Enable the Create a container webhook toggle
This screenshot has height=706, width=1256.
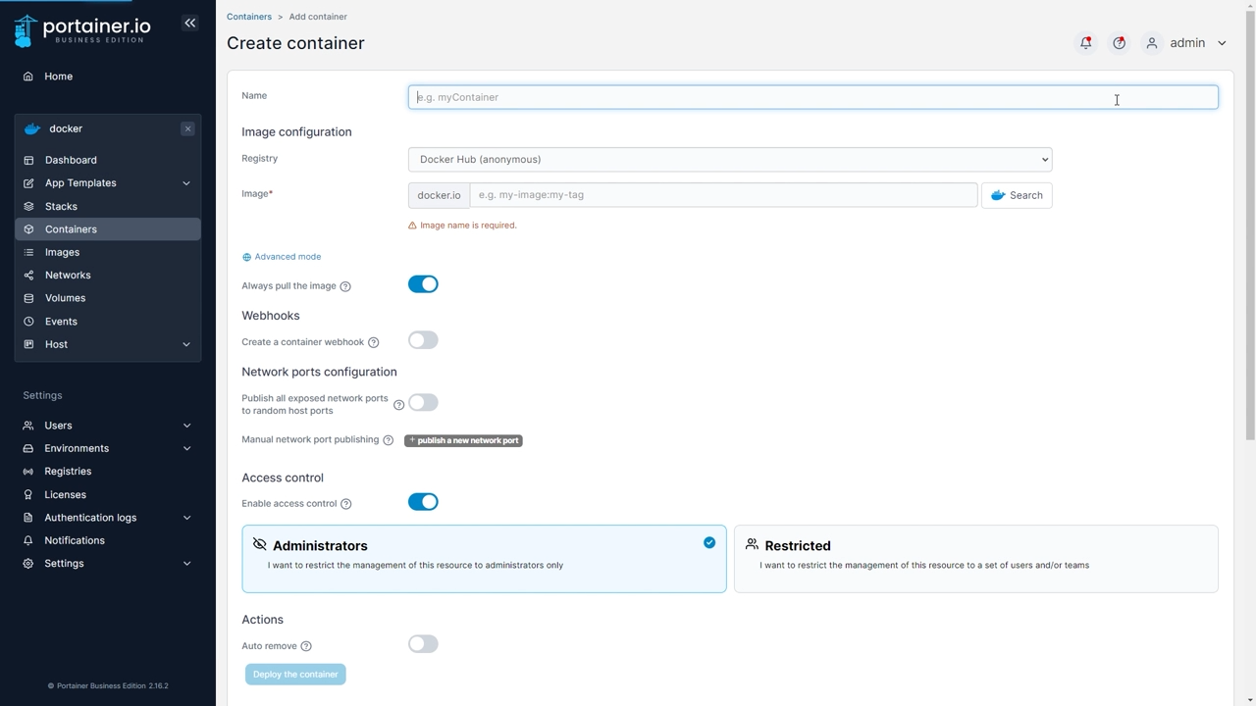click(423, 340)
